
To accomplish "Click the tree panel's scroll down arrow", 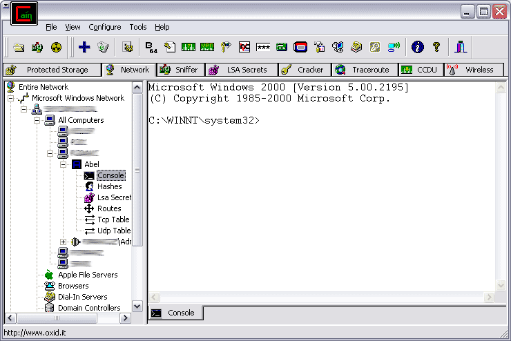I will click(x=136, y=306).
